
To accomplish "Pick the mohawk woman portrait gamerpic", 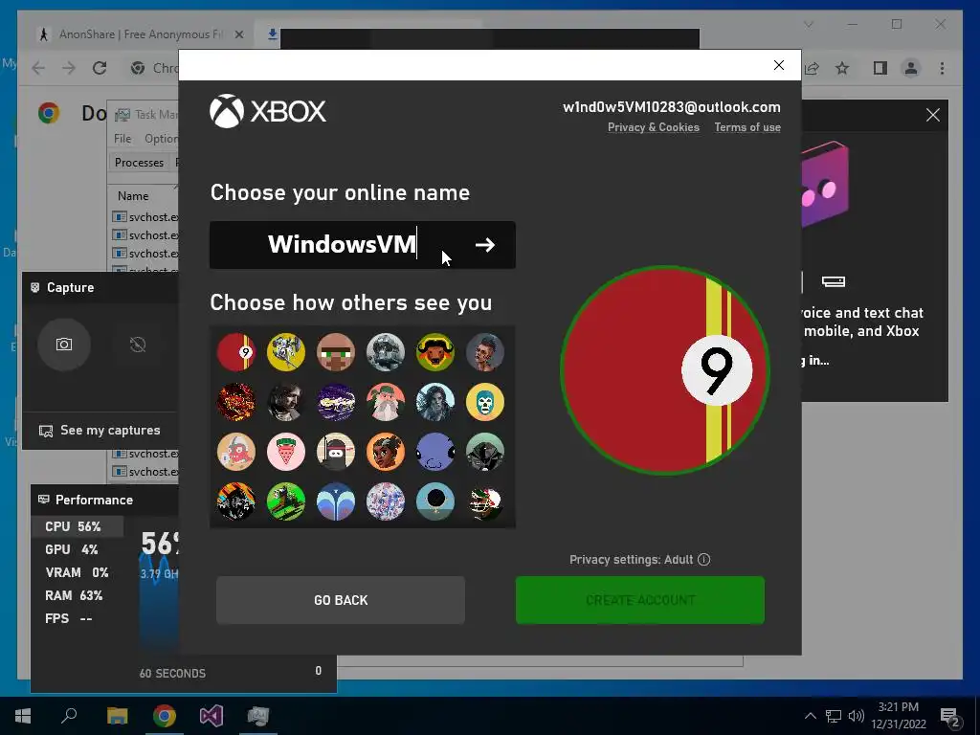I will (485, 352).
